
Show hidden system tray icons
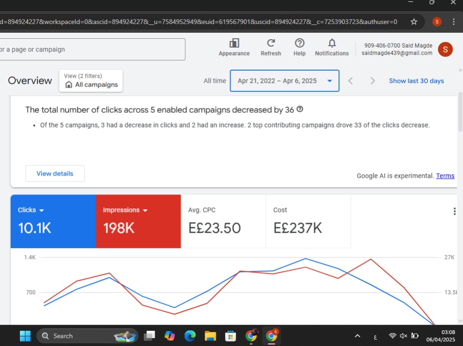[357, 336]
